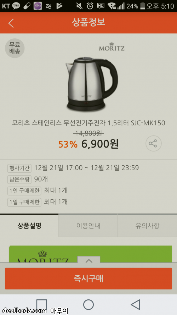Tap the product title text SJC-MK150
This screenshot has height=315, width=177.
88,123
